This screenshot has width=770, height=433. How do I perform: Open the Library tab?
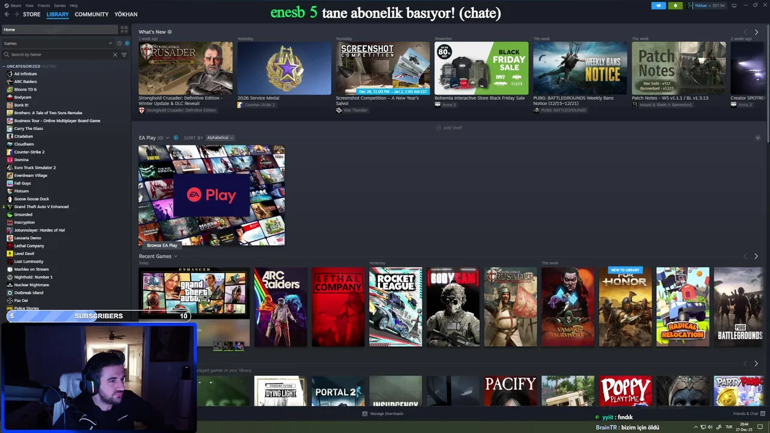pyautogui.click(x=58, y=14)
